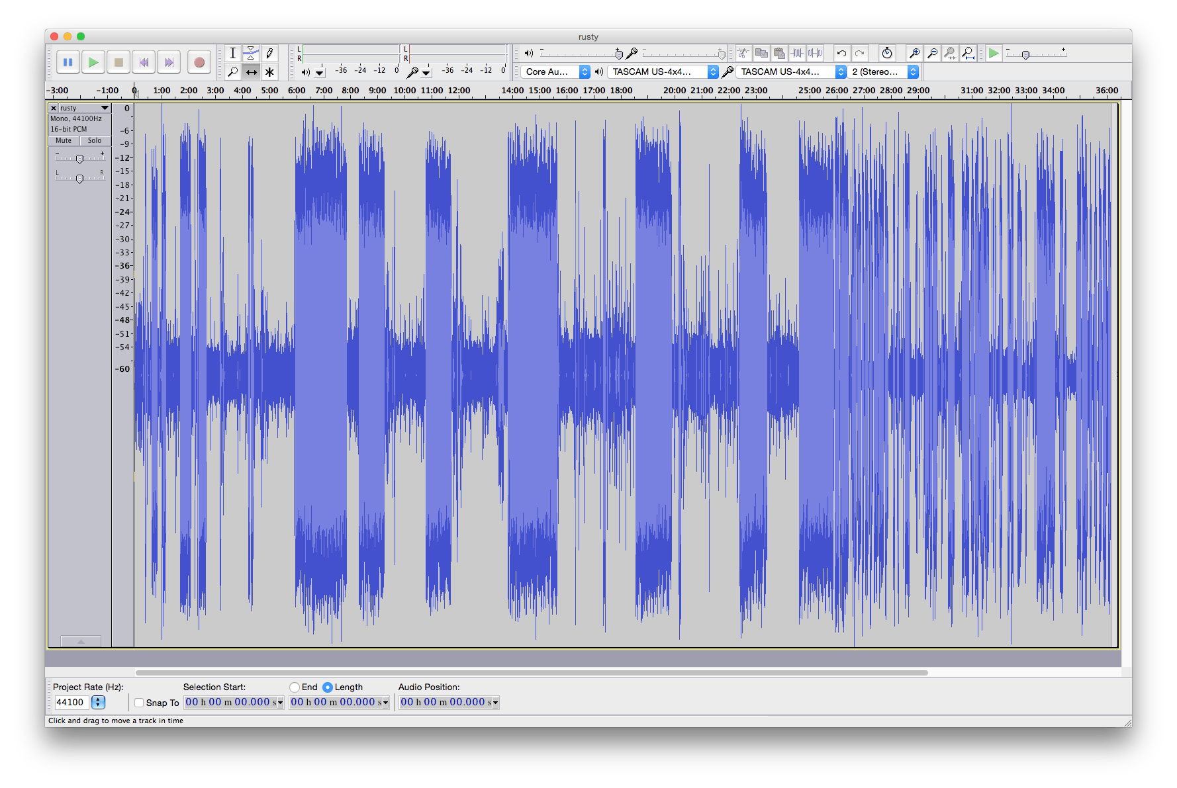Click Fit Selection zoom icon
1177x788 pixels.
tap(951, 54)
